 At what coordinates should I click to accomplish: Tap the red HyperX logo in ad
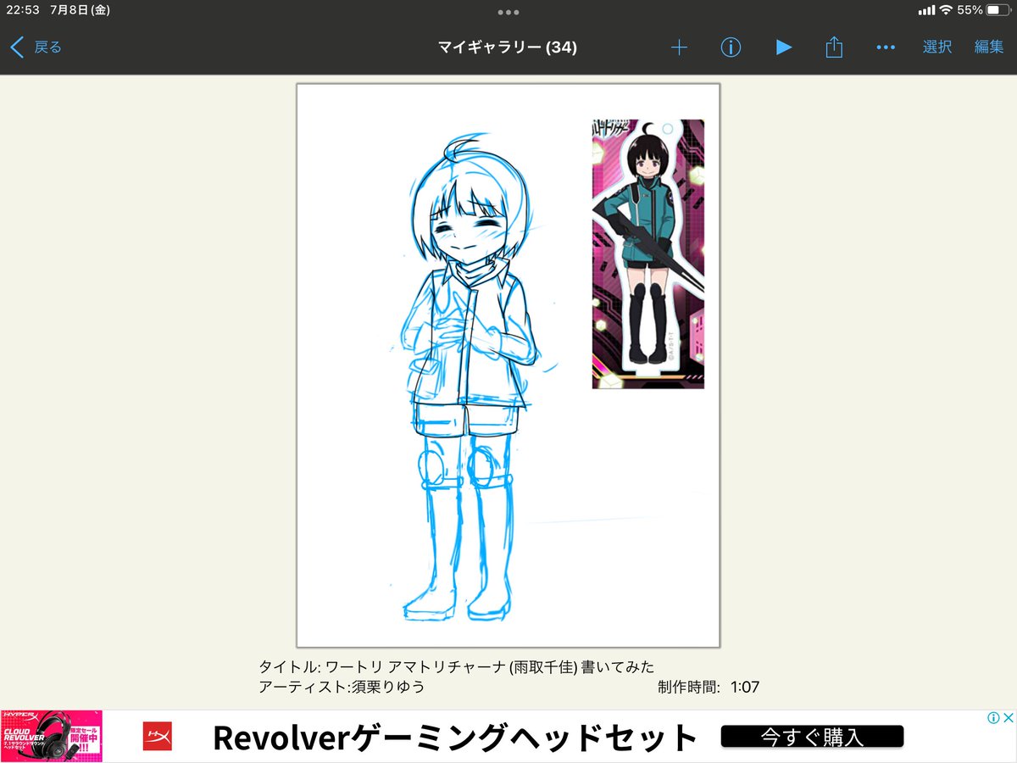(158, 736)
